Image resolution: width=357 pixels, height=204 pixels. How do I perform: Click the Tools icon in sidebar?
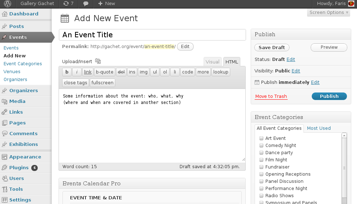(x=4, y=189)
